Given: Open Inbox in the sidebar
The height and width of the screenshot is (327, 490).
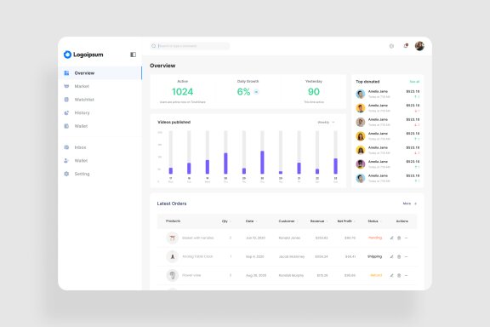Looking at the screenshot, I should (x=100, y=147).
